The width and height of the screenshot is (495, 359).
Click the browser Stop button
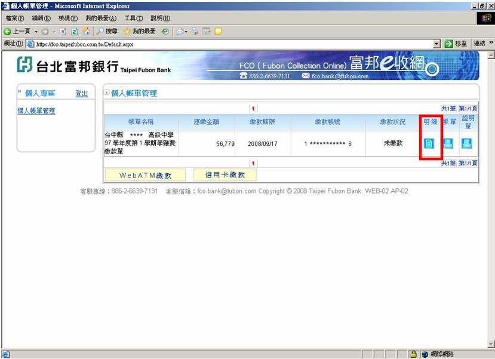[x=63, y=31]
